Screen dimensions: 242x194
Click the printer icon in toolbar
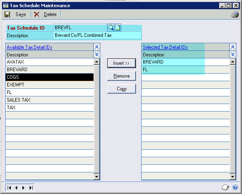pos(235,14)
